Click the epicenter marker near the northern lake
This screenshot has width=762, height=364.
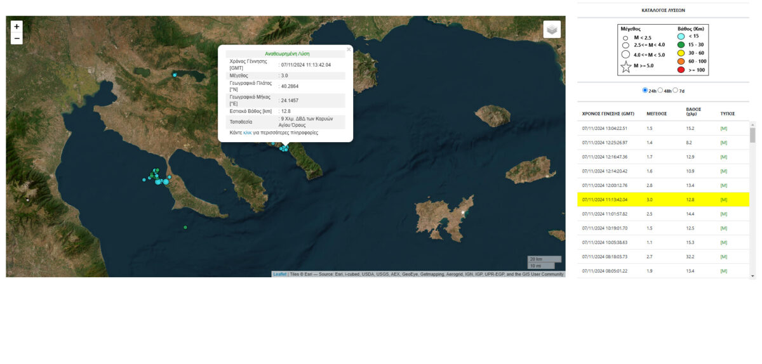(x=175, y=75)
